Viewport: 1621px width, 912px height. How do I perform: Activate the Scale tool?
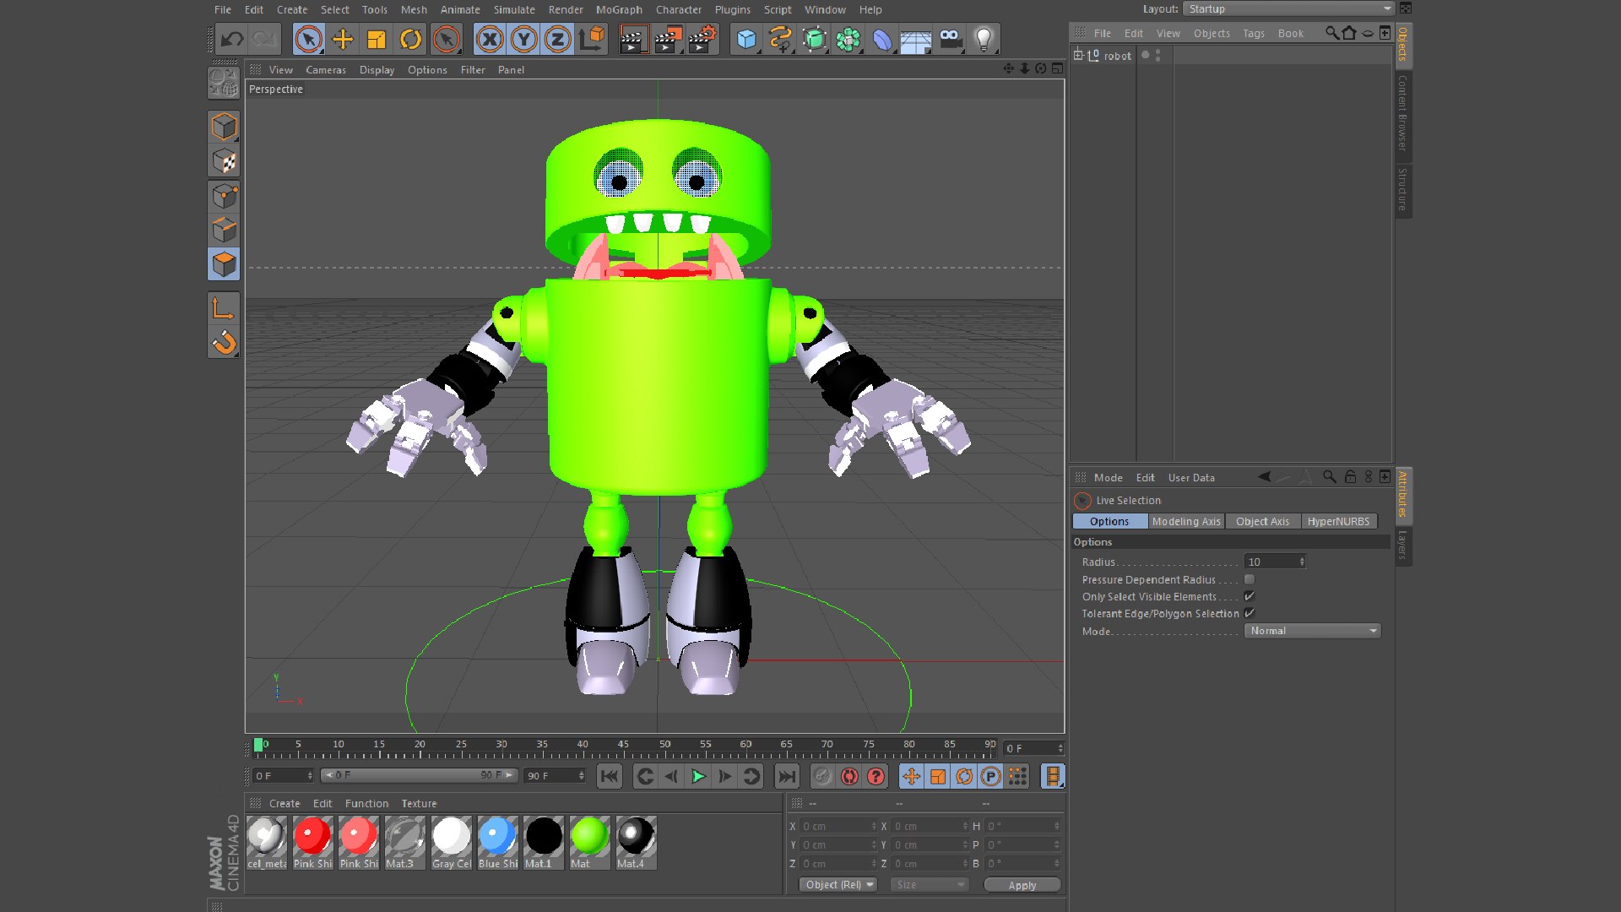pyautogui.click(x=377, y=39)
